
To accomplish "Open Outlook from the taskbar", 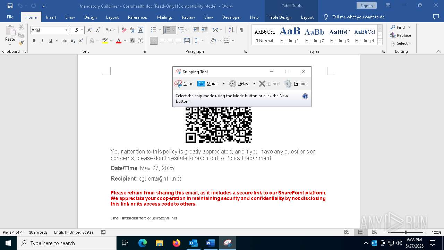I will (x=193, y=243).
